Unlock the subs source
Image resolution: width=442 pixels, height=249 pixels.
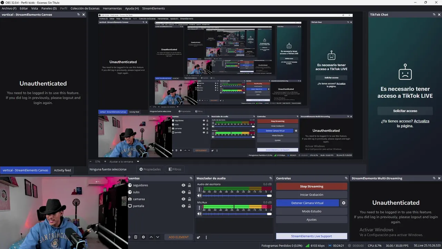(189, 192)
